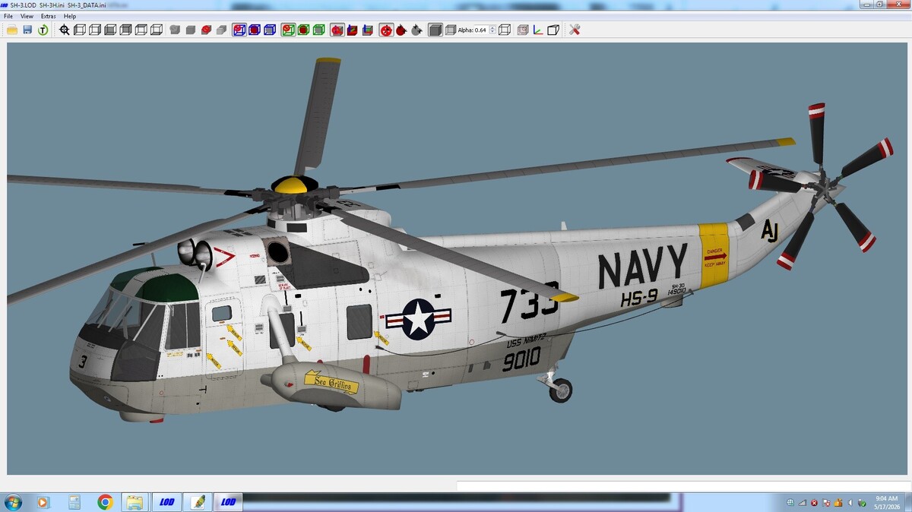Save using the blue floppy disk icon
This screenshot has height=512, width=912.
click(27, 30)
